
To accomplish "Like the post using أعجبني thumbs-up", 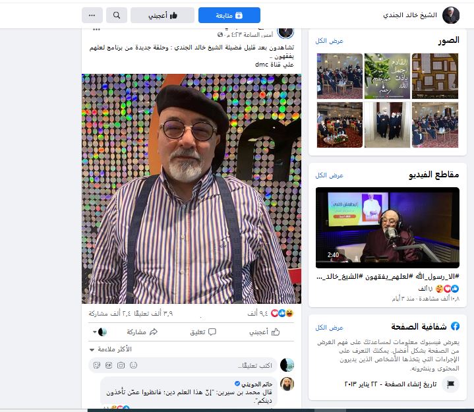I will 264,332.
